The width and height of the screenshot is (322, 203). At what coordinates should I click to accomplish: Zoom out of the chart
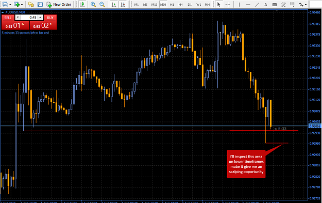click(x=102, y=4)
